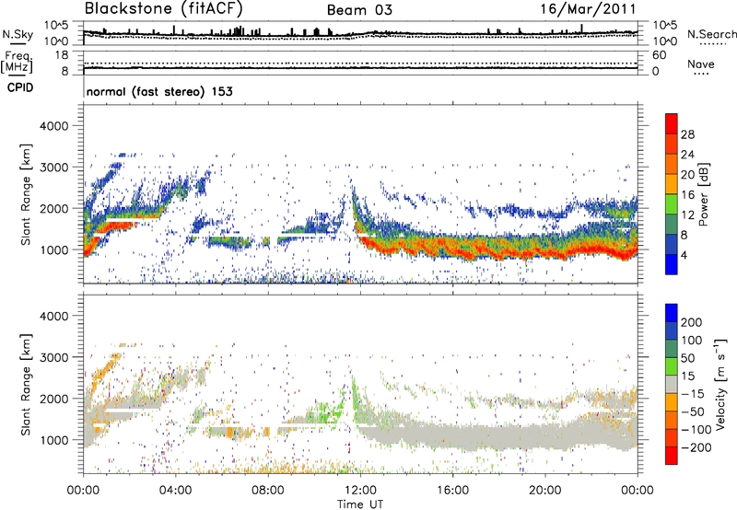The image size is (737, 510).
Task: Click "Slant Range [km]" label of power panel
Action: click(26, 194)
